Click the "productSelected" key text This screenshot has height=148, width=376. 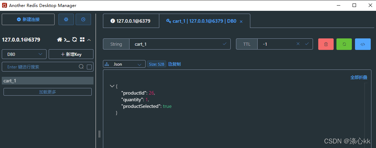coord(141,106)
